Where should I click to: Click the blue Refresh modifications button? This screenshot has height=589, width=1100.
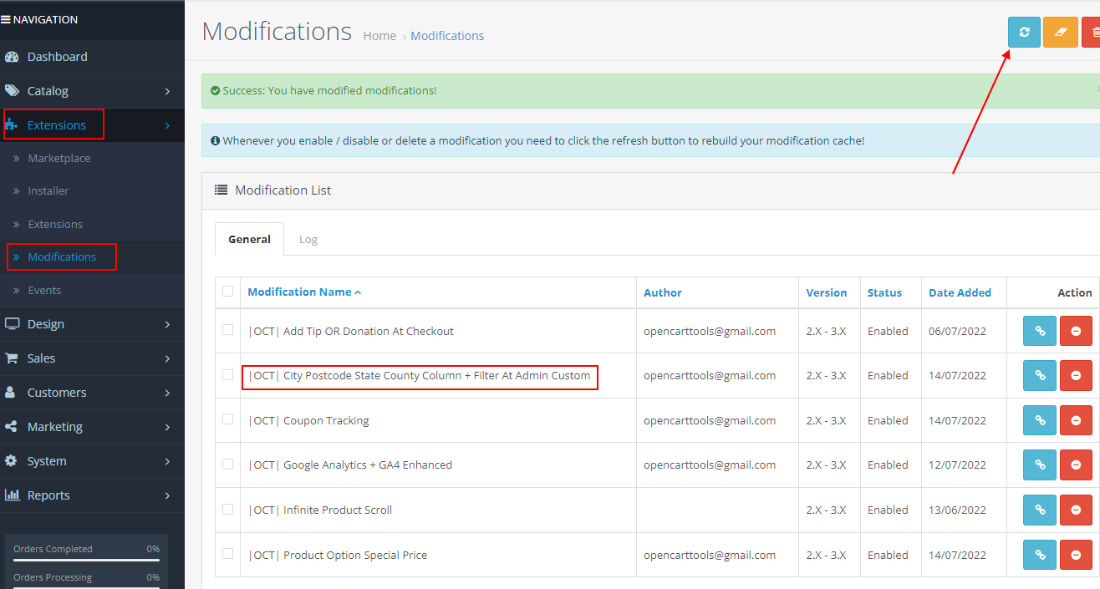coord(1024,33)
